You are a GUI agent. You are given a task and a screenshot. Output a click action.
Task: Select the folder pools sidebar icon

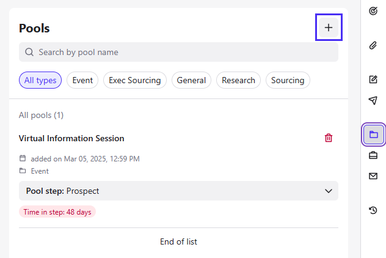click(374, 135)
